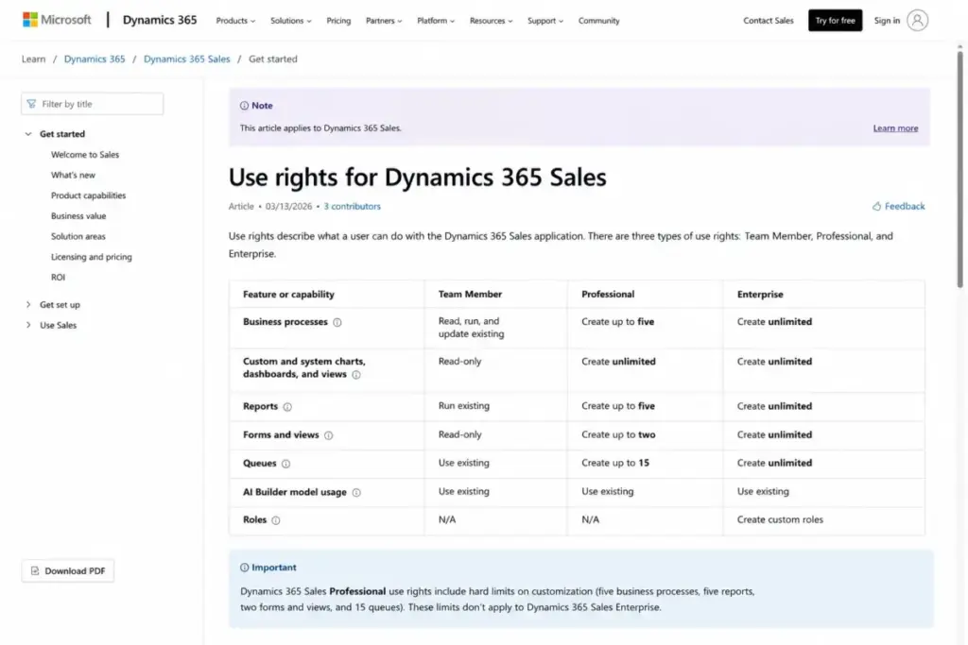The height and width of the screenshot is (645, 968).
Task: Click the info icon next to Forms and views
Action: [328, 435]
